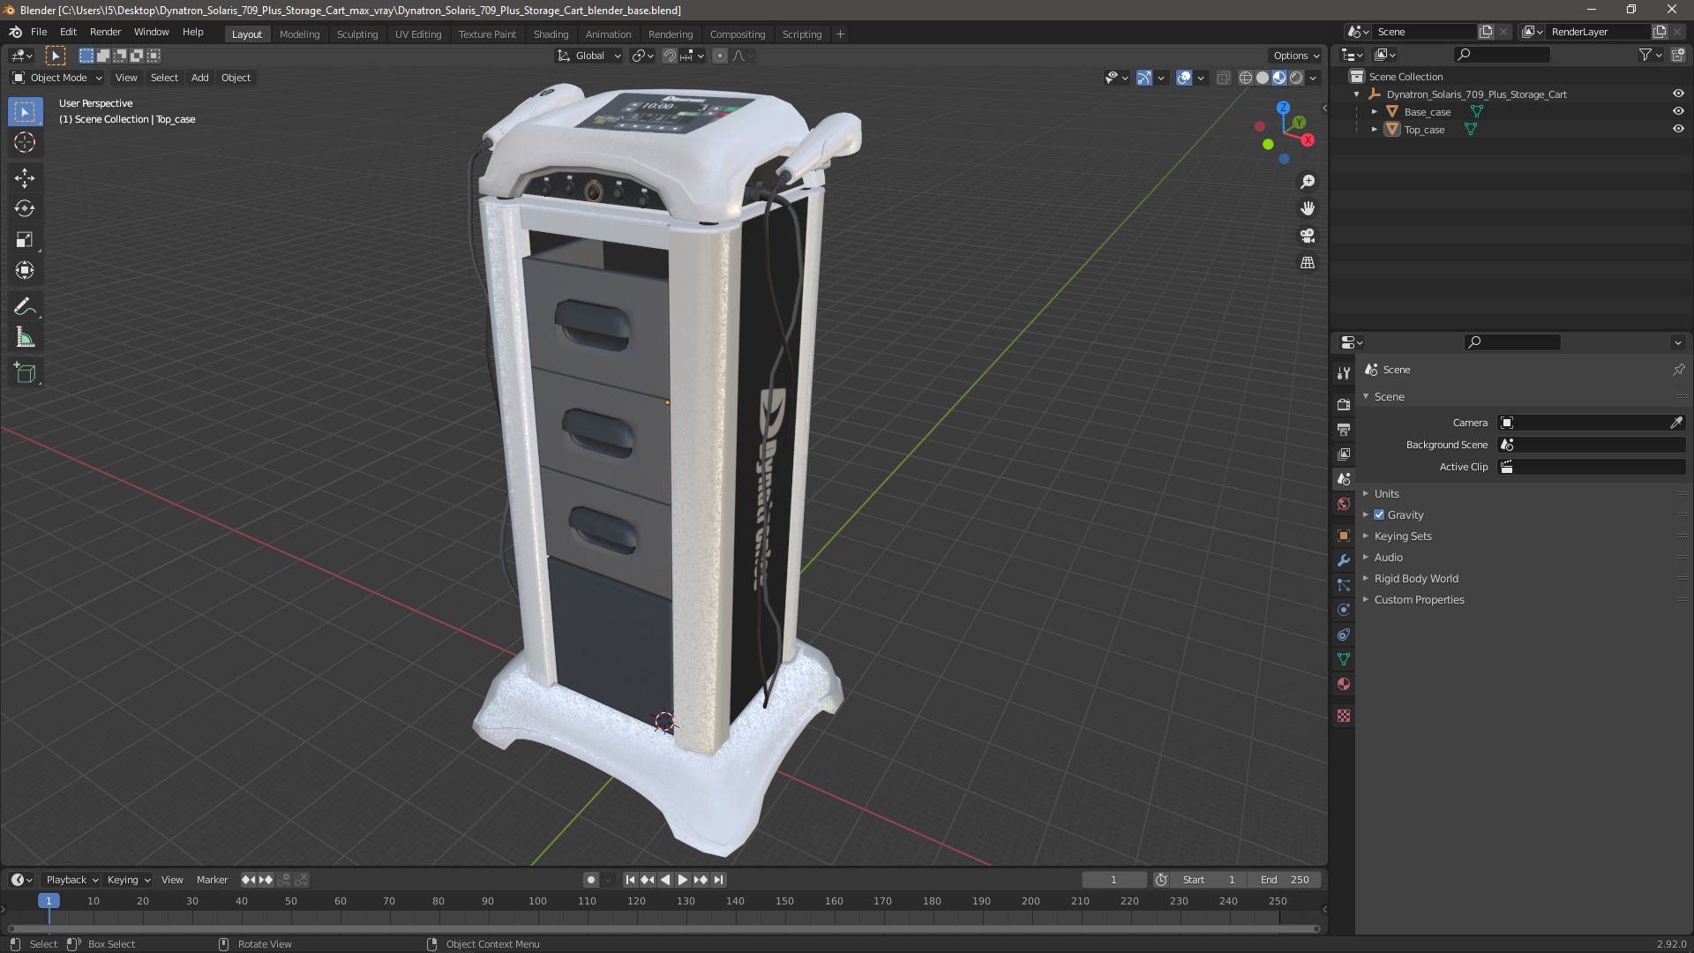This screenshot has height=953, width=1694.
Task: Expand the Units panel
Action: tap(1386, 494)
